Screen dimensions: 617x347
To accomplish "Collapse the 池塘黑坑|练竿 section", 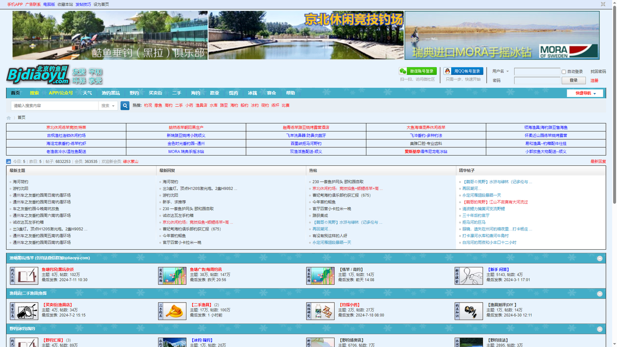I will point(600,258).
